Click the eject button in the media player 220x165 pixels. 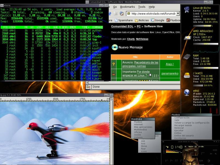pyautogui.click(x=209, y=161)
